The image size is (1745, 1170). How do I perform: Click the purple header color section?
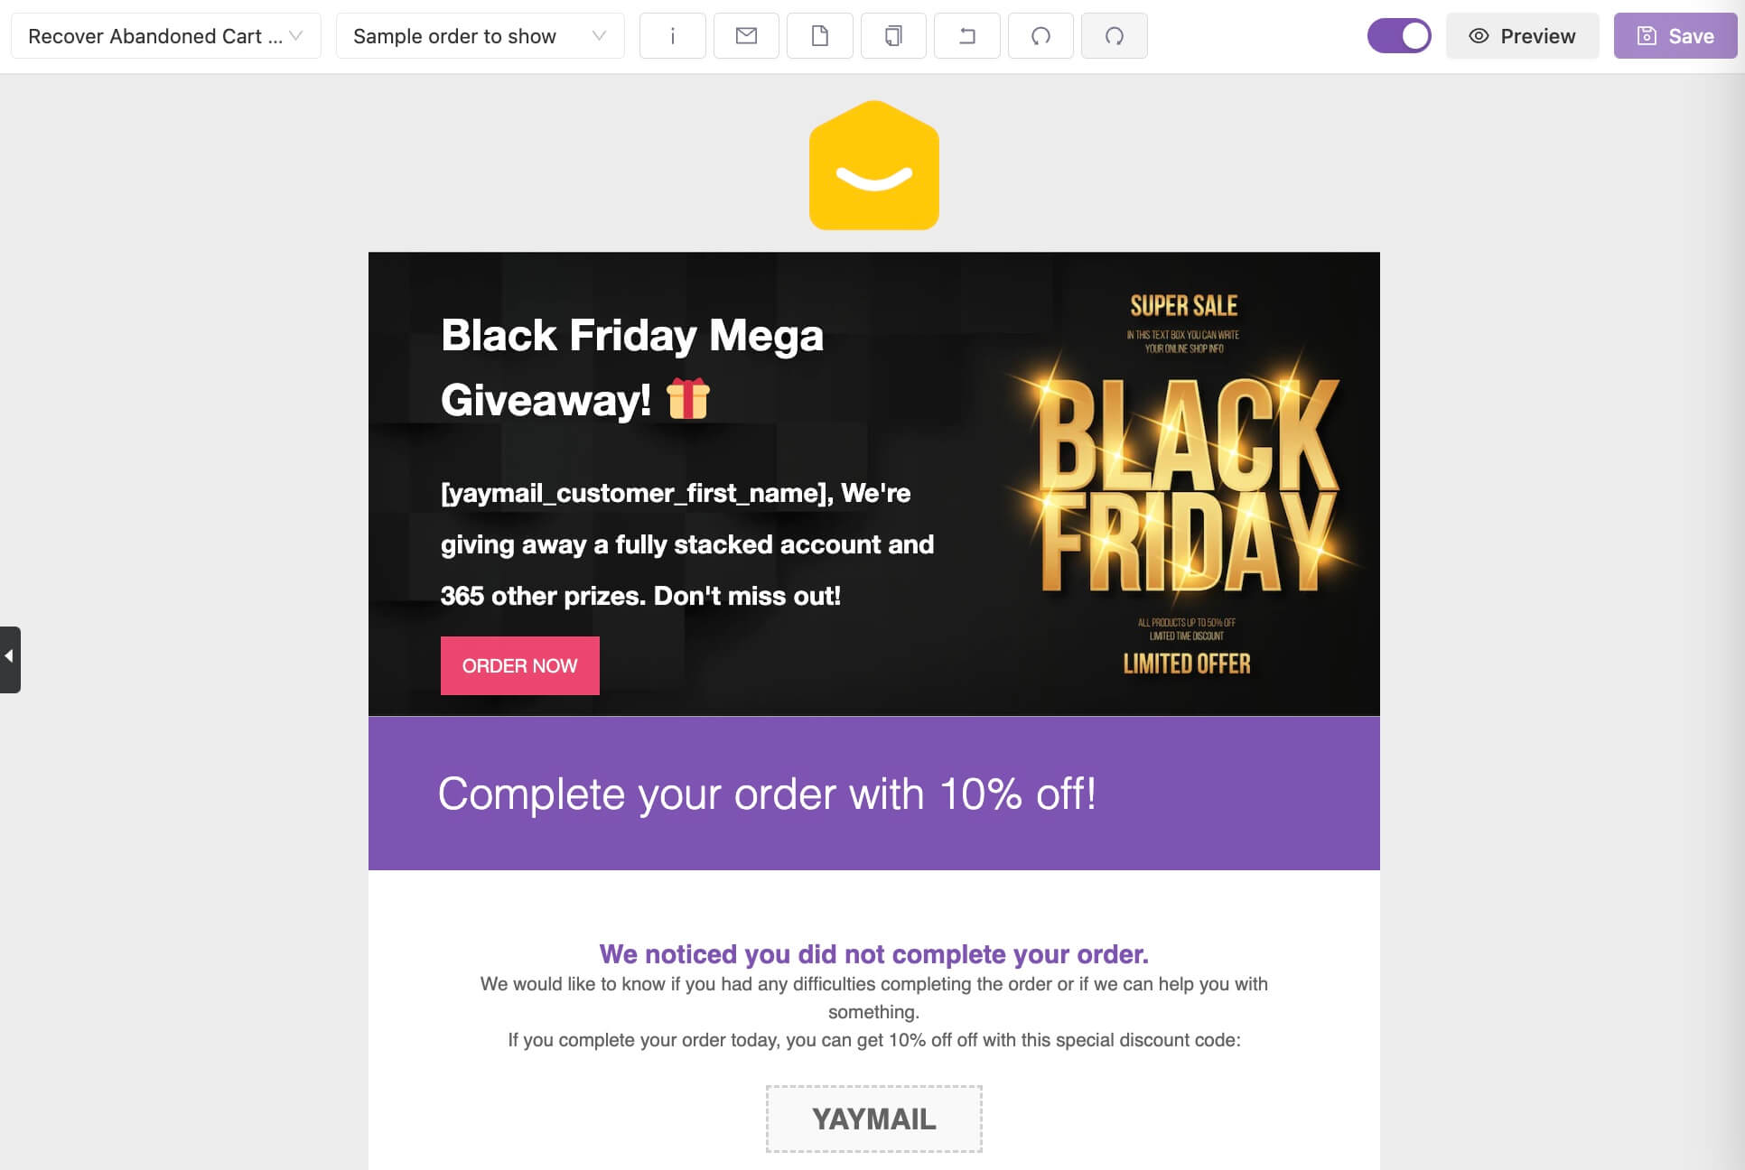(x=873, y=792)
